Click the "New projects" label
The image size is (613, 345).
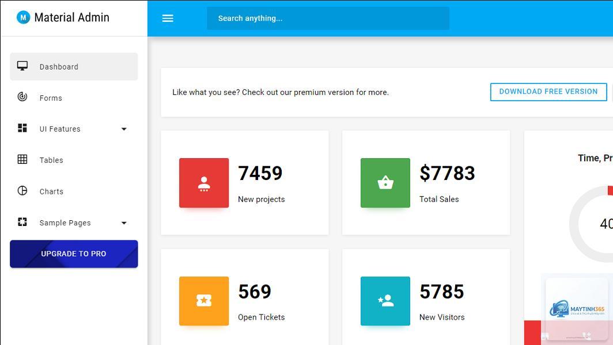pyautogui.click(x=262, y=200)
